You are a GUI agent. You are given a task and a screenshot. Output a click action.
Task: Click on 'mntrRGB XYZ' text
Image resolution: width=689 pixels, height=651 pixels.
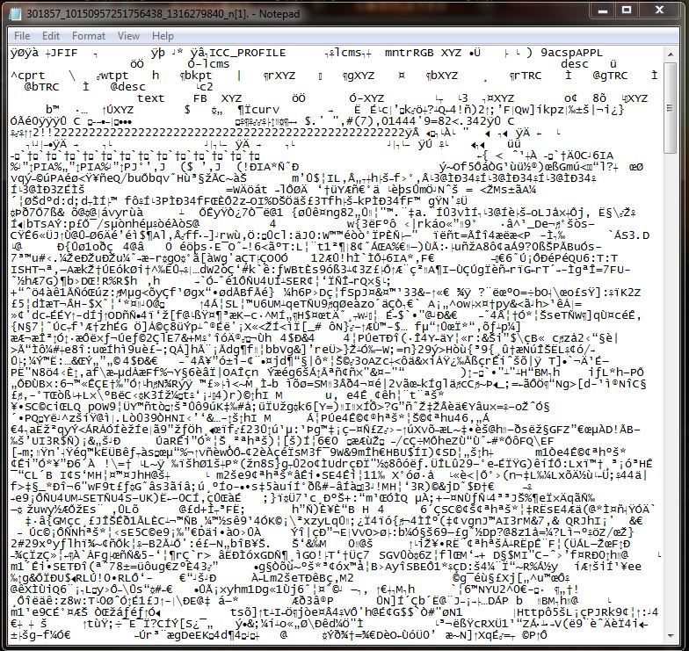tap(423, 53)
